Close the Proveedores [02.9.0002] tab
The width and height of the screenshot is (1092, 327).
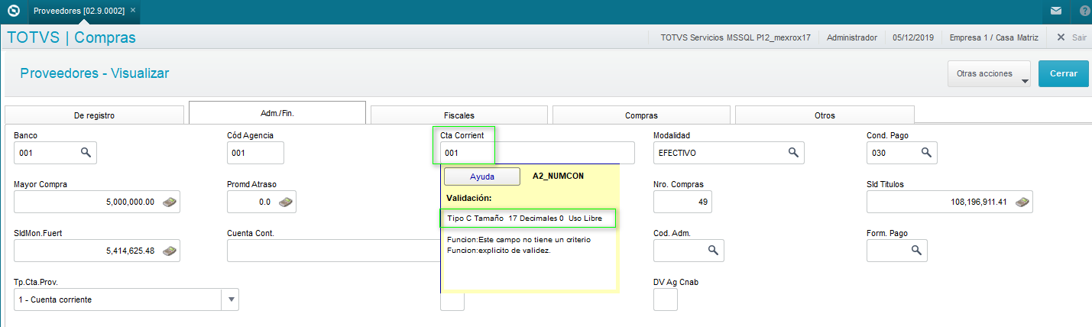point(133,11)
